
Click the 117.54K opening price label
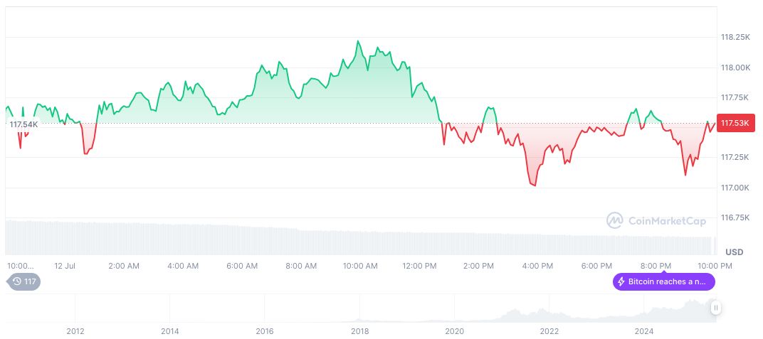pyautogui.click(x=23, y=124)
